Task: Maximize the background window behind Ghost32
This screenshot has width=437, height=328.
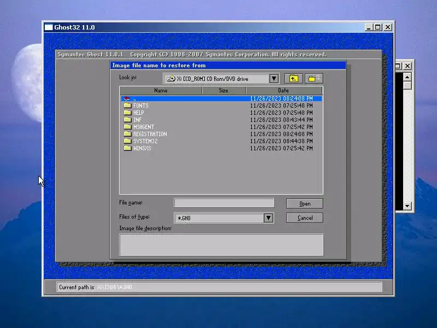Action: (x=398, y=66)
